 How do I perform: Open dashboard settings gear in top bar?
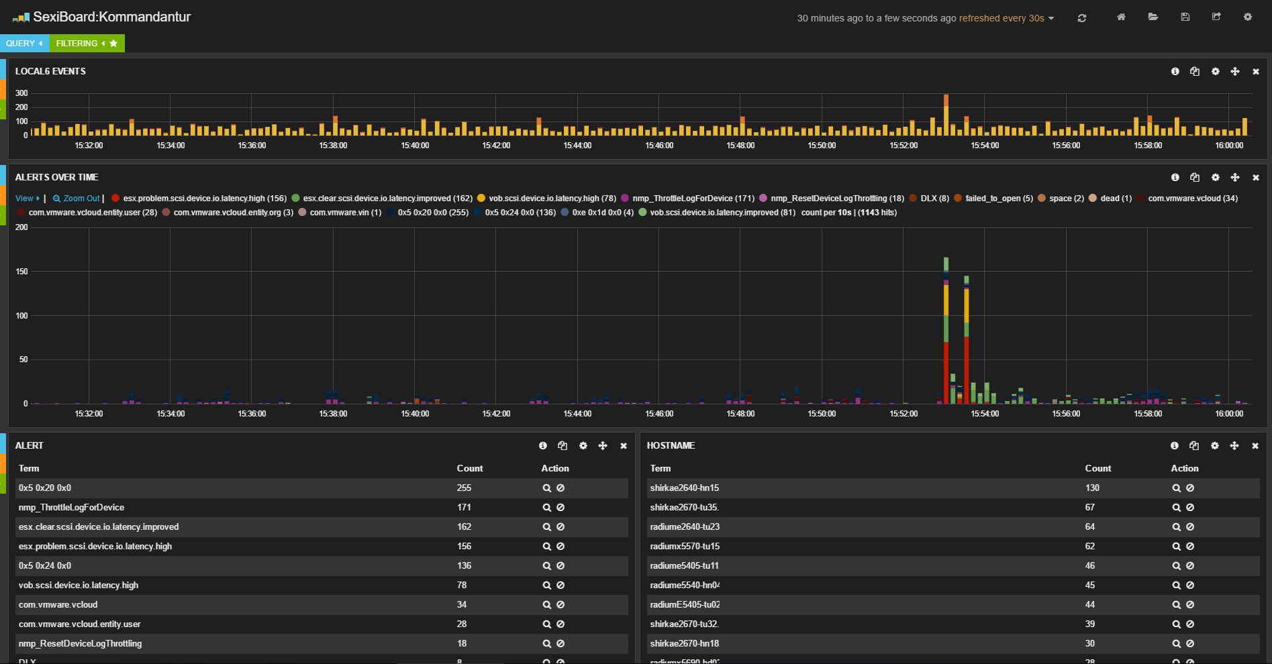click(x=1248, y=17)
